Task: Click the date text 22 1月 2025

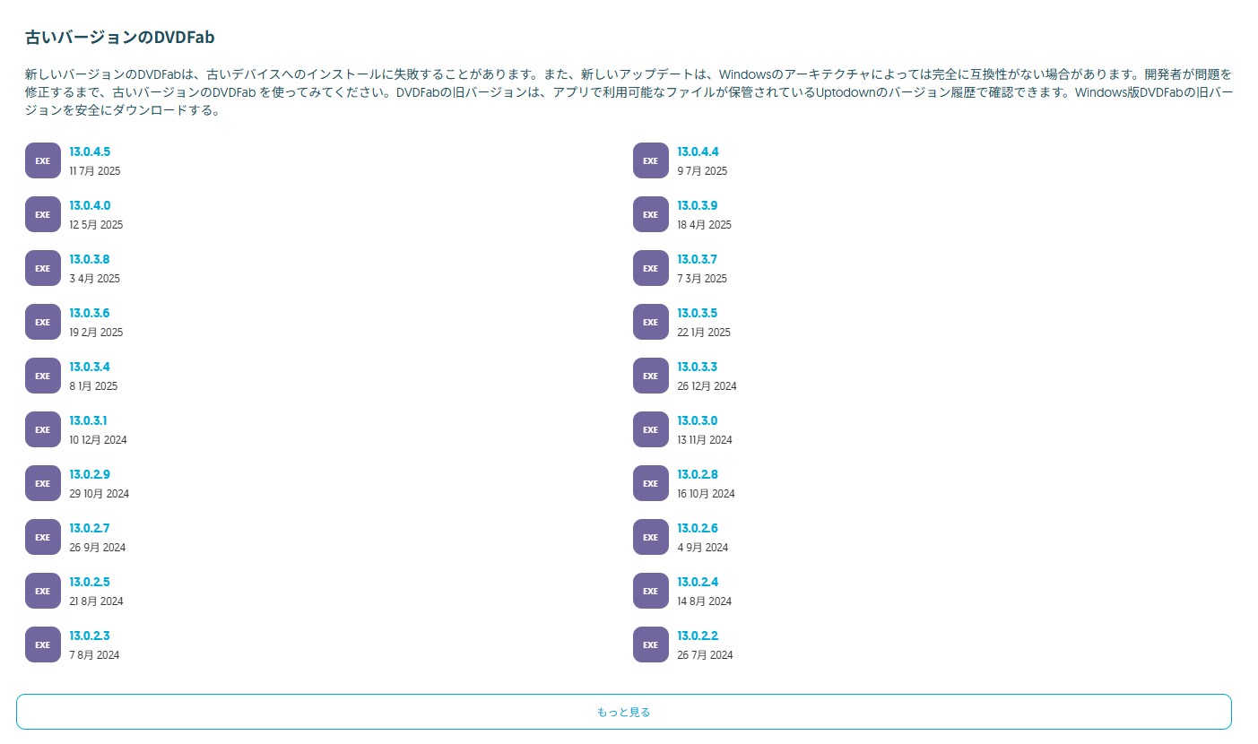Action: tap(704, 333)
